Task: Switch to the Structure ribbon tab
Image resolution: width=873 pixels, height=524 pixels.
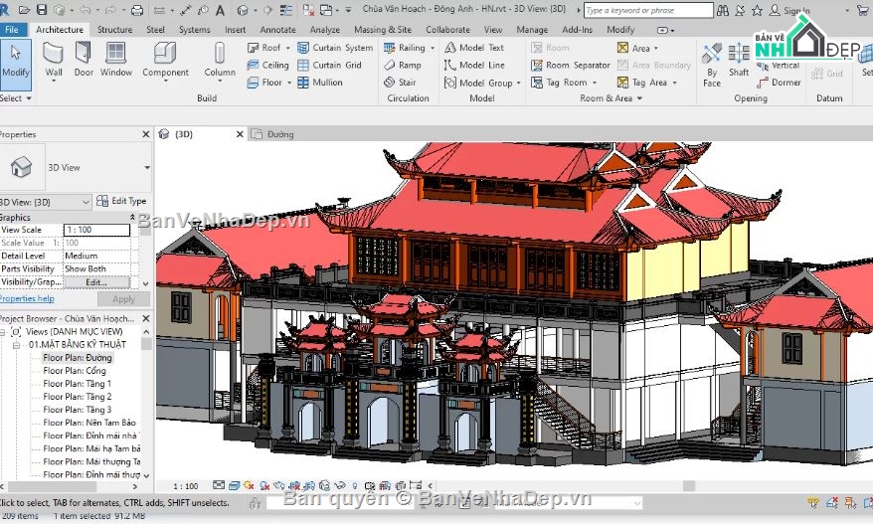Action: pos(114,30)
